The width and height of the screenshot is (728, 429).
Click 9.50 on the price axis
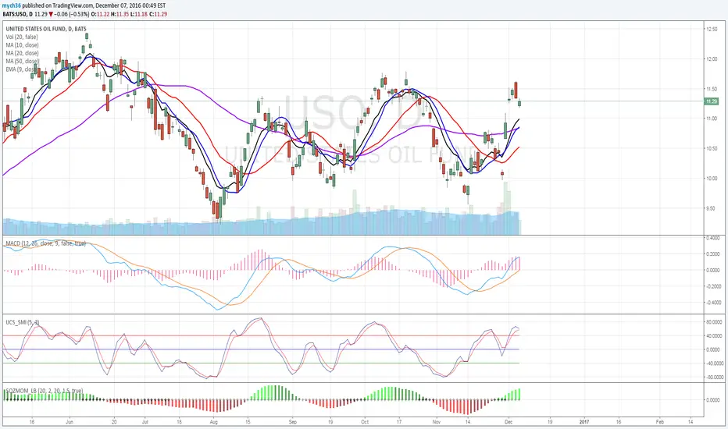[x=712, y=208]
